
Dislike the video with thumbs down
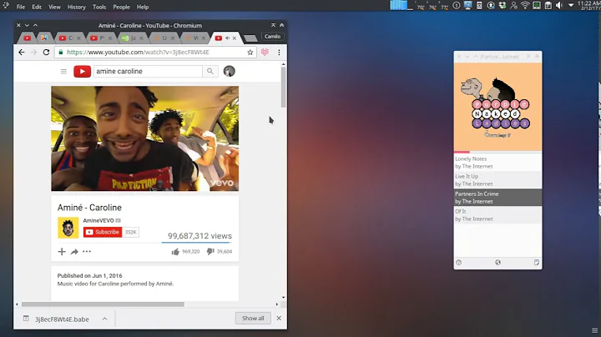(210, 251)
